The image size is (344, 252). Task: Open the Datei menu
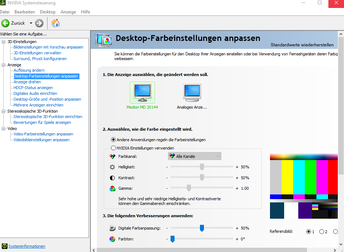[x=5, y=12]
